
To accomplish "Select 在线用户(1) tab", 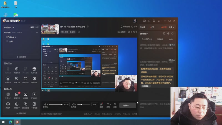I will [x=147, y=39].
